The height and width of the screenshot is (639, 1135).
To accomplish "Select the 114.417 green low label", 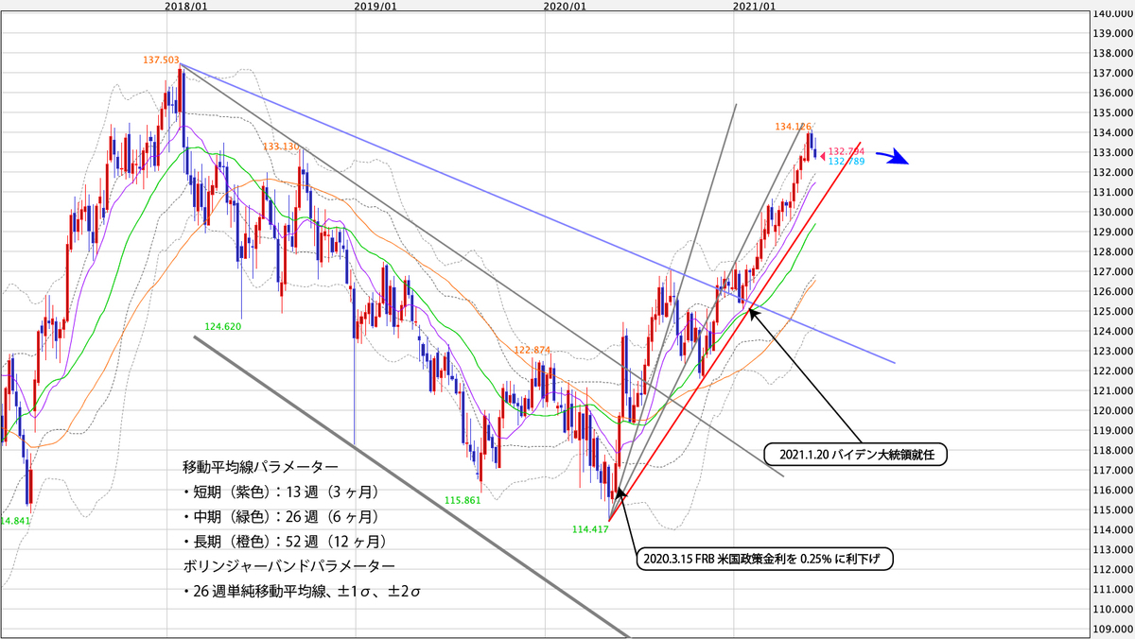I will tap(592, 530).
